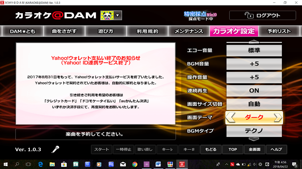Select 画面サイズ切替 自動 setting
The height and width of the screenshot is (169, 302).
pos(254,104)
